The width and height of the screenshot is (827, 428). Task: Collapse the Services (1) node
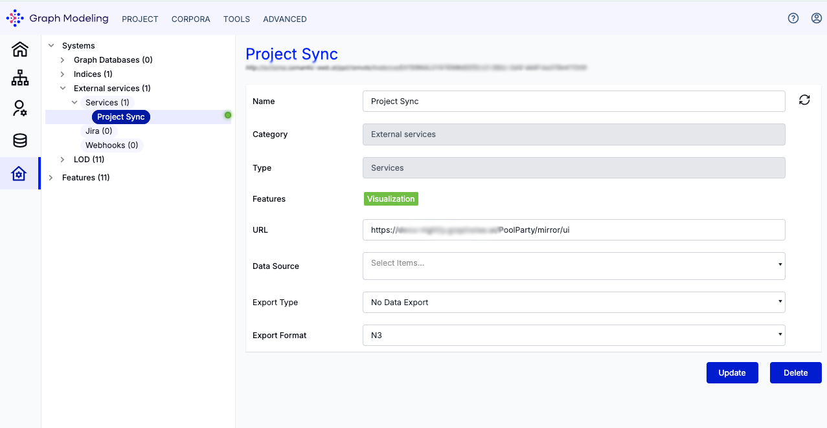point(74,102)
